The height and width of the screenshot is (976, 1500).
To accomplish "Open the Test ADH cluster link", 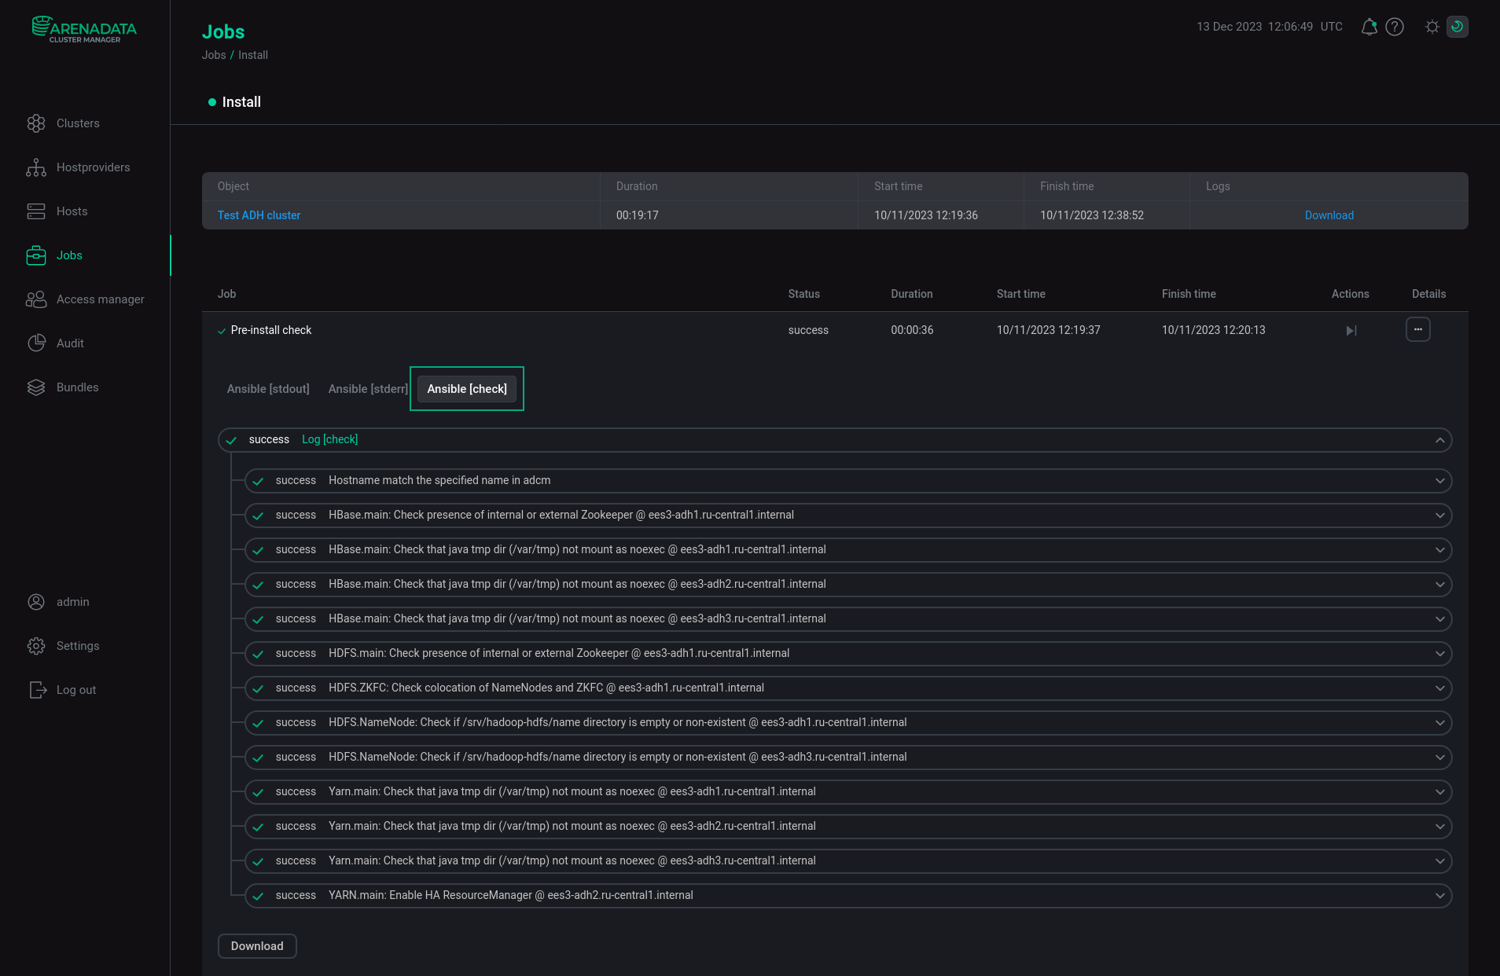I will (259, 215).
